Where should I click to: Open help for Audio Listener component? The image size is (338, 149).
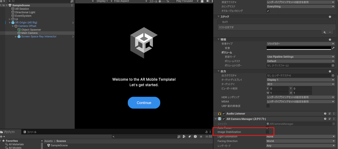pyautogui.click(x=325, y=114)
